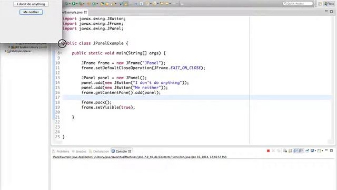Toggle show console on standard out change

pyautogui.click(x=295, y=151)
